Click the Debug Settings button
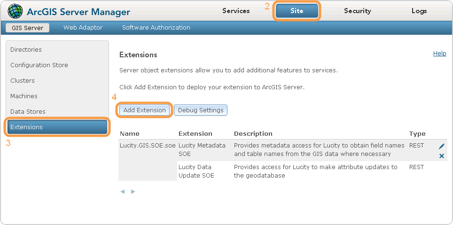The width and height of the screenshot is (453, 225). 201,110
